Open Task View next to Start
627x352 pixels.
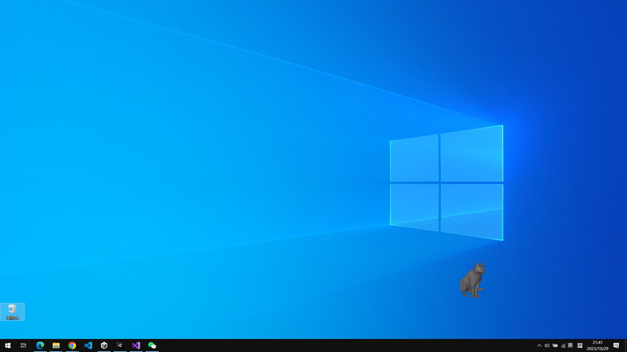[23, 345]
